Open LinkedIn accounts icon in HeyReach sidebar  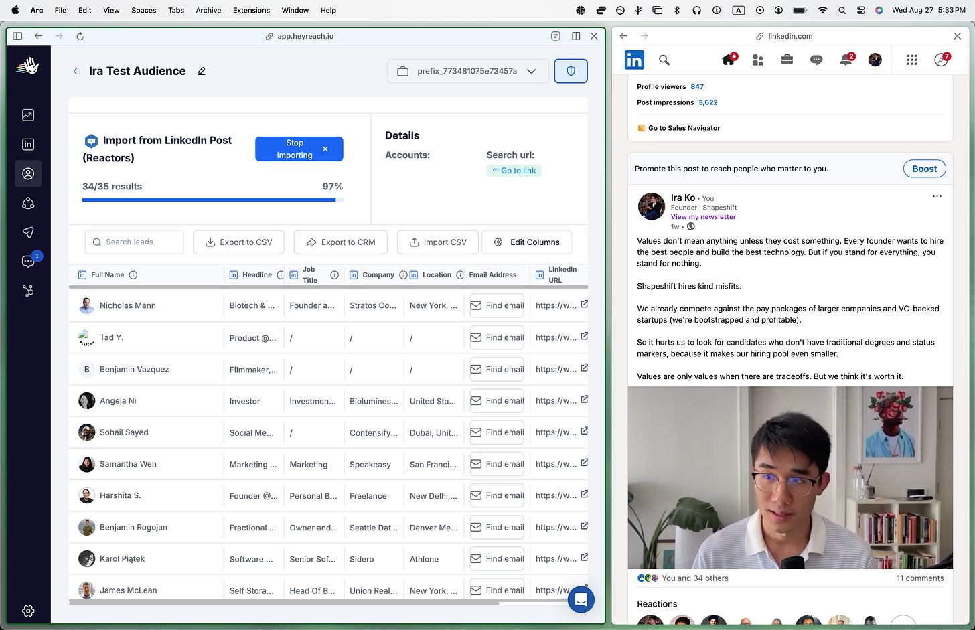[28, 144]
